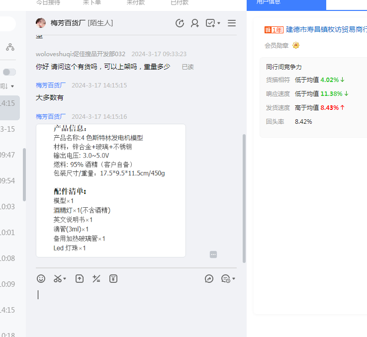Click sender name 梅芳百货厂 at 14:15:15
This screenshot has width=367, height=337.
pos(51,85)
